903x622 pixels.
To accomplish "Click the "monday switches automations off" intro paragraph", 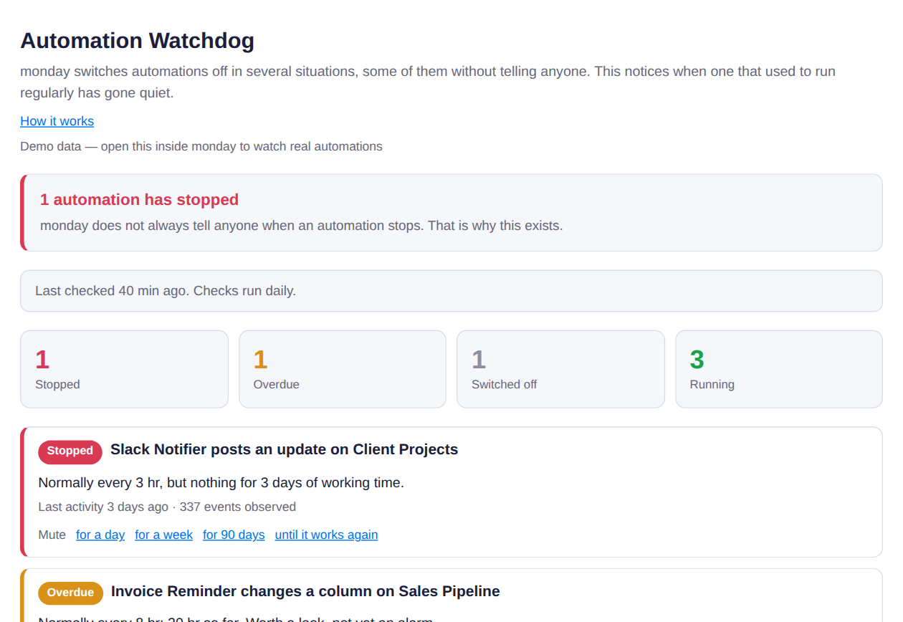I will click(428, 82).
